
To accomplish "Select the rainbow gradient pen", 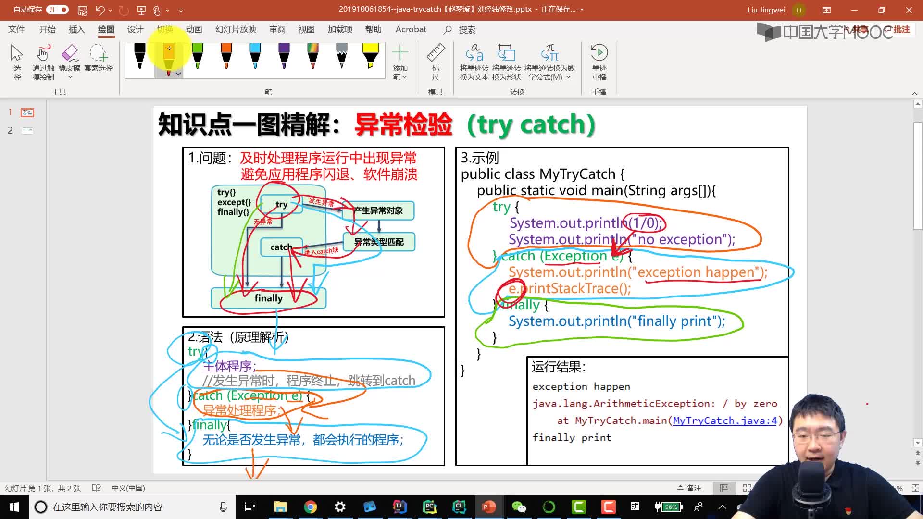I will coord(313,56).
